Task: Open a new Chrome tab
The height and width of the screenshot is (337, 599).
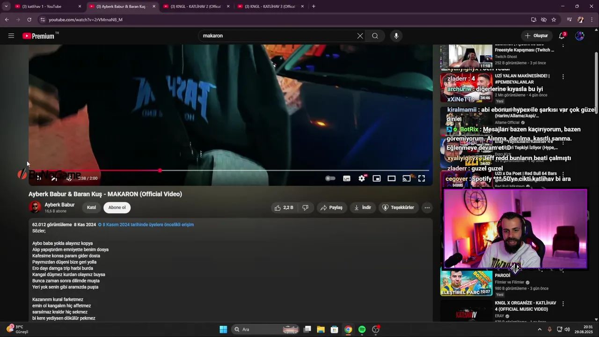Action: pos(314,7)
